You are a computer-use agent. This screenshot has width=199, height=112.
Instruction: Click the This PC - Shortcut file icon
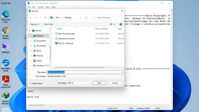coord(56,43)
